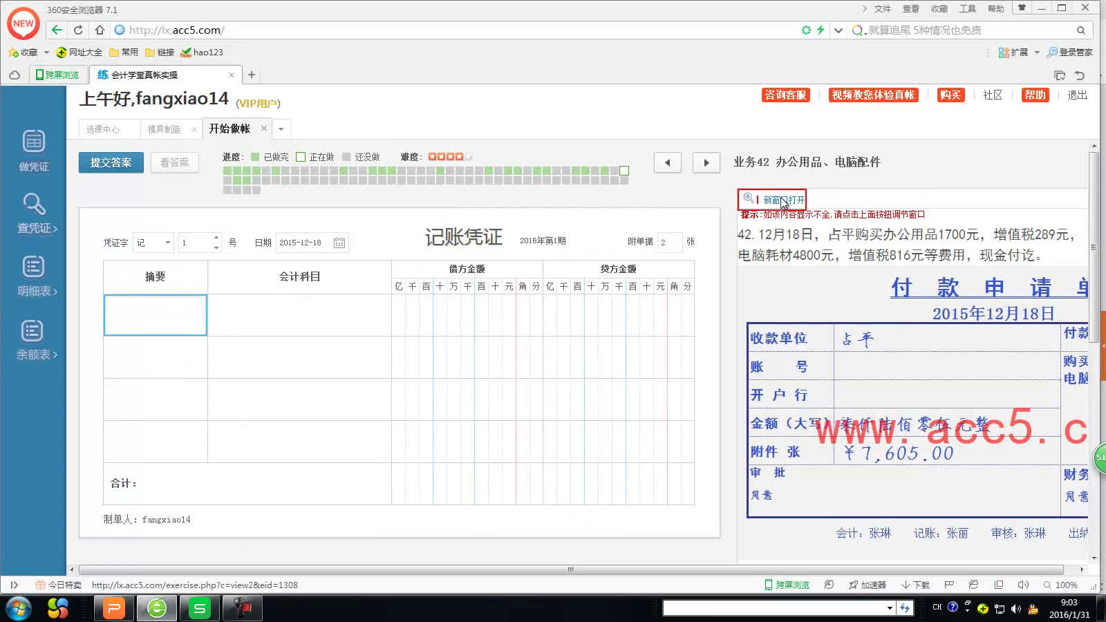Click the up arrow to increase voucher number
The image size is (1106, 622).
tap(216, 238)
